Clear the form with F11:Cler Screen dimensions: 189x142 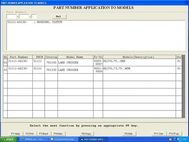click(x=159, y=134)
